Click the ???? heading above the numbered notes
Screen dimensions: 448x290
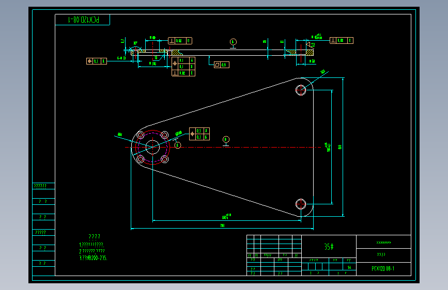point(94,237)
